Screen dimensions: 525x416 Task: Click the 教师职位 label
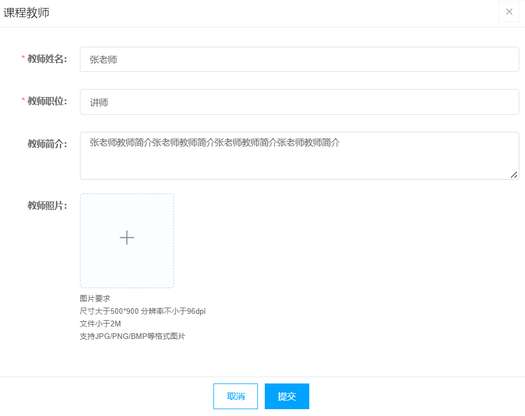pos(47,101)
